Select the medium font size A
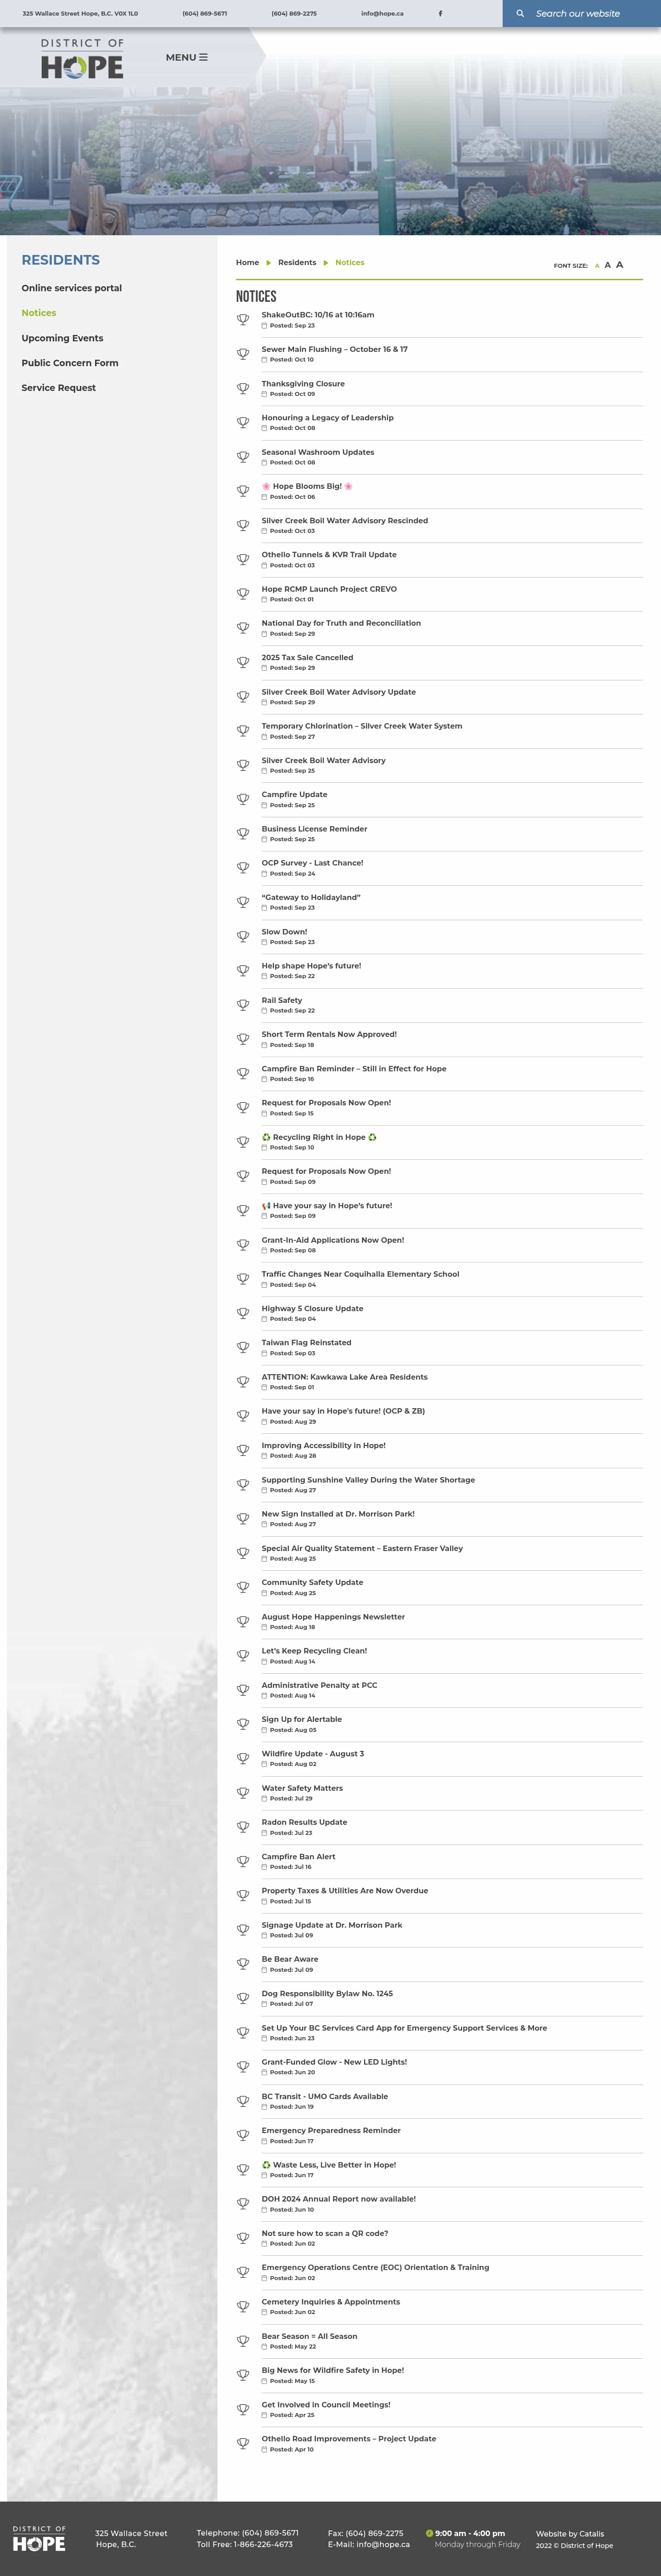661x2576 pixels. pos(607,265)
